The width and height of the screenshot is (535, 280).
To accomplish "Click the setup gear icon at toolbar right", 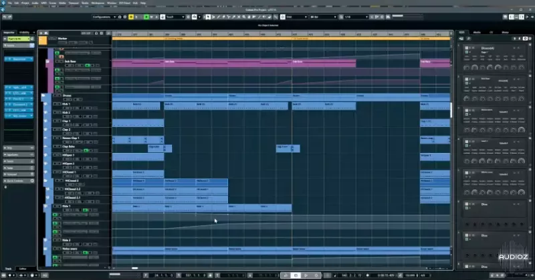I will [532, 17].
